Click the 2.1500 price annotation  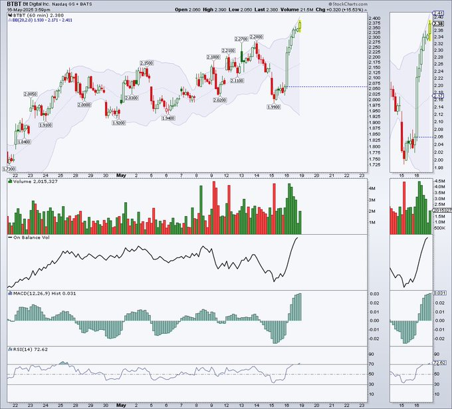(x=147, y=63)
